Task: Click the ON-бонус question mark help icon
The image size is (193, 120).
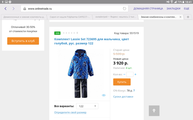Action: [x=134, y=91]
